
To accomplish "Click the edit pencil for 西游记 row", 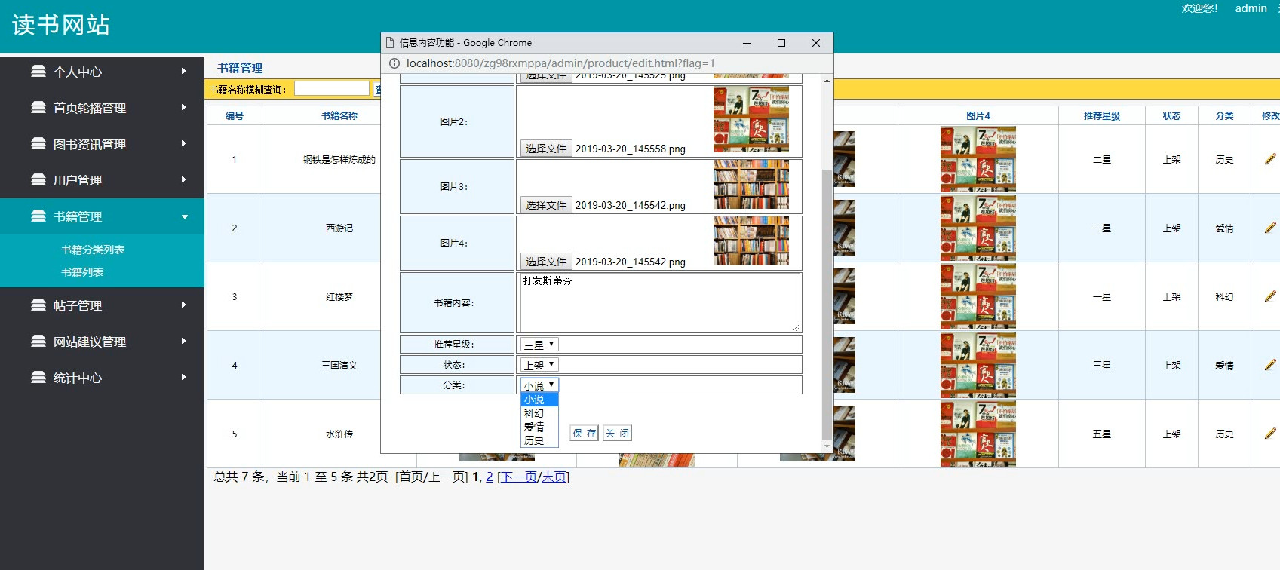I will coord(1270,228).
